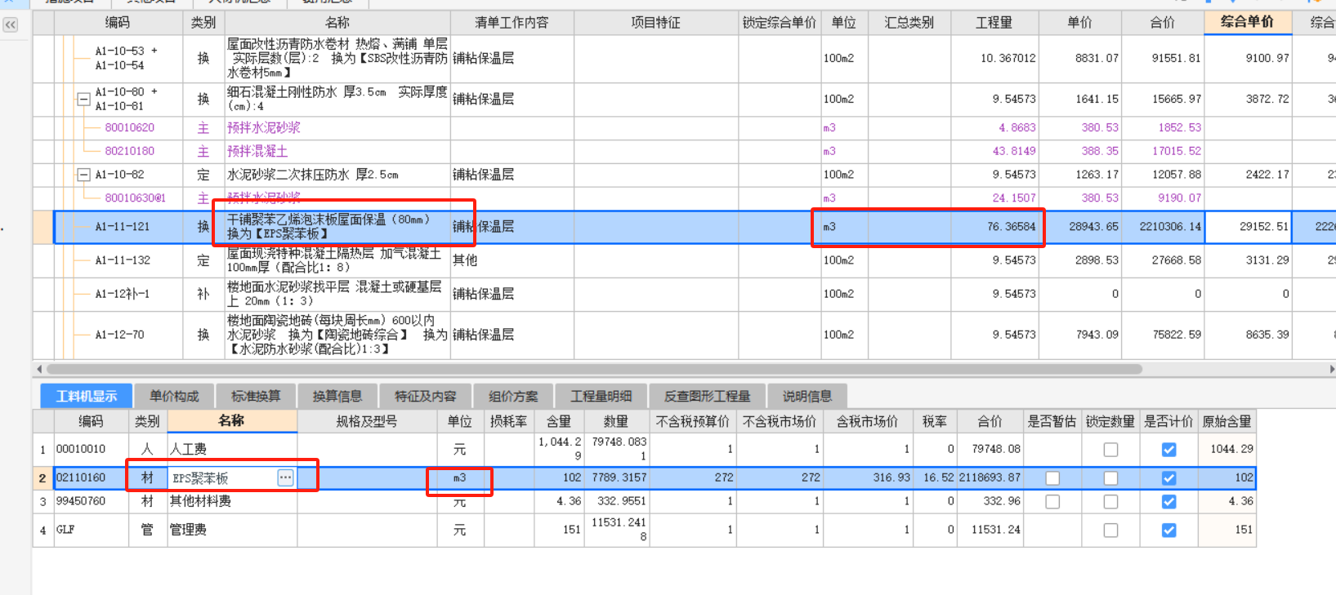Image resolution: width=1336 pixels, height=595 pixels.
Task: Enable 锁定数量 checkbox for 人工费 row
Action: (1110, 450)
